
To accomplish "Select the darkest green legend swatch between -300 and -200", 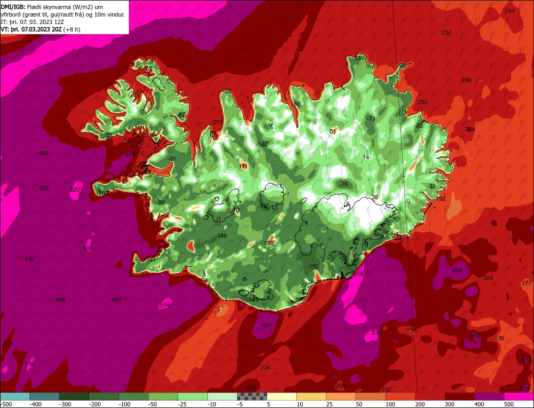I will pyautogui.click(x=74, y=396).
